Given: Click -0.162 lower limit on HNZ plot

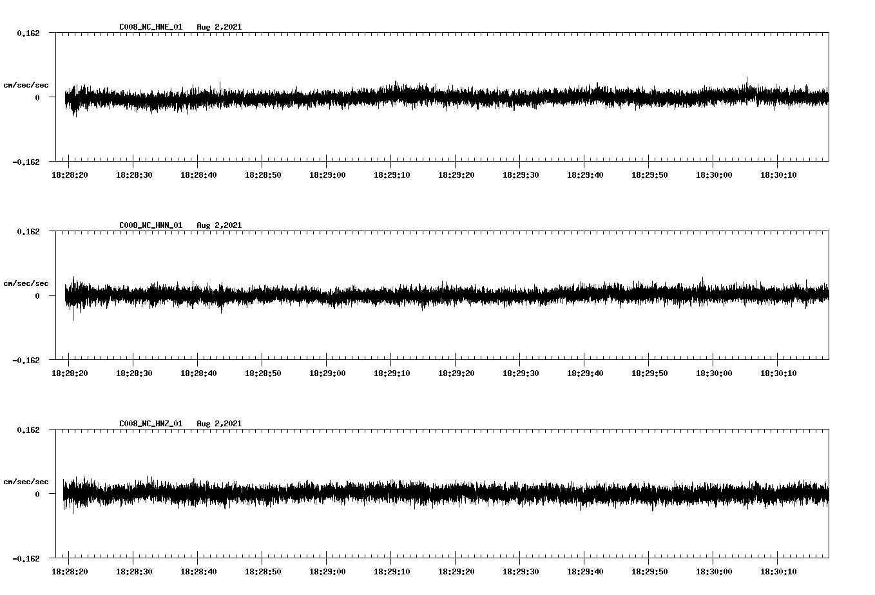Looking at the screenshot, I should (26, 558).
